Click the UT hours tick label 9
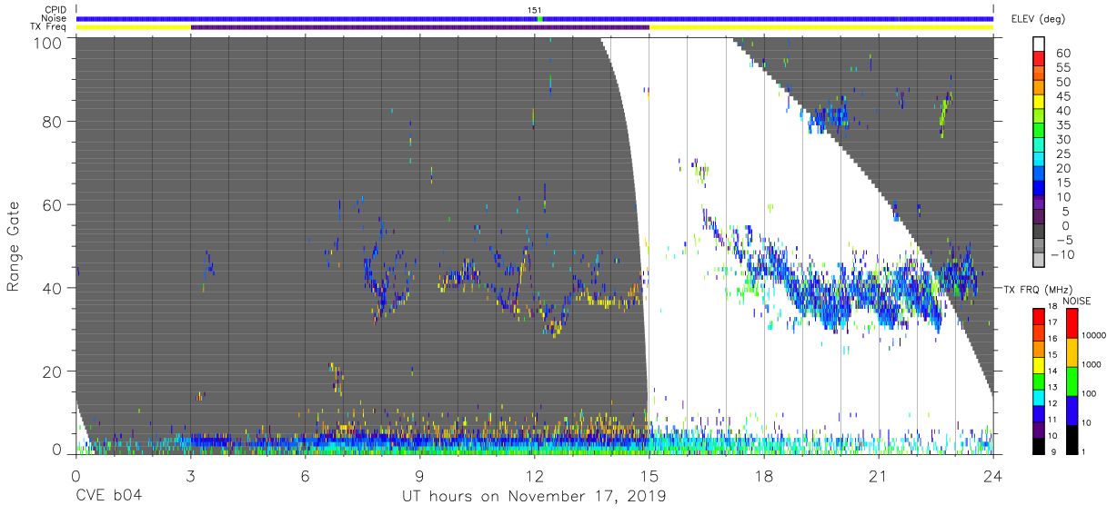The height and width of the screenshot is (515, 1117). pyautogui.click(x=419, y=476)
